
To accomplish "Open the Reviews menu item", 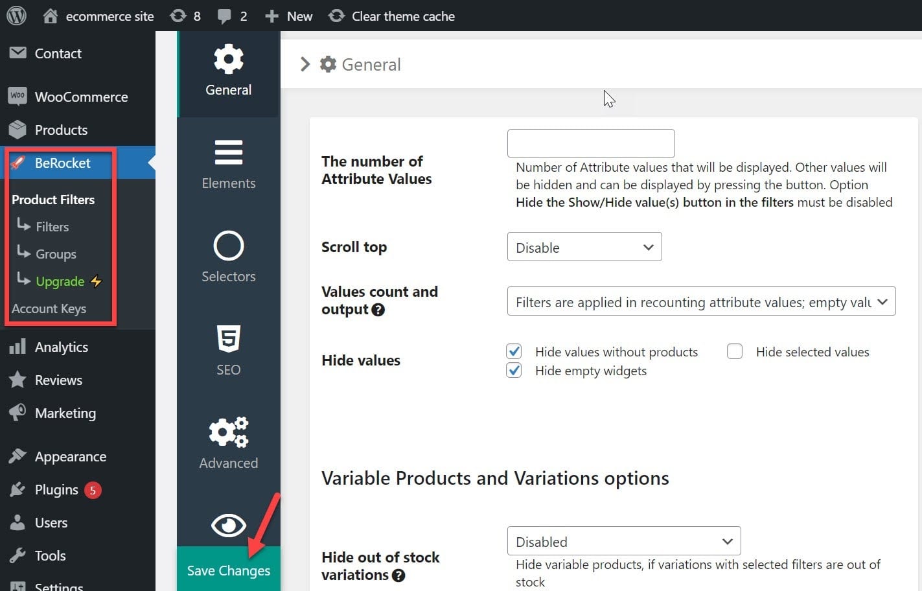I will 78,380.
